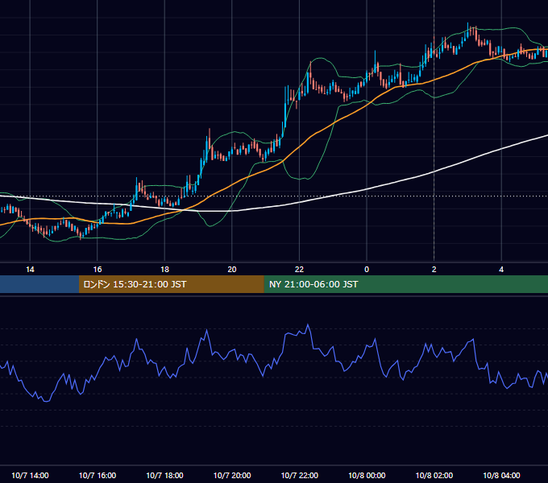Click the 10/7 20:00 date label

point(232,475)
